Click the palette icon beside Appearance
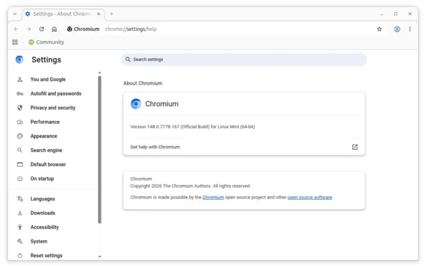The height and width of the screenshot is (269, 426). point(20,136)
